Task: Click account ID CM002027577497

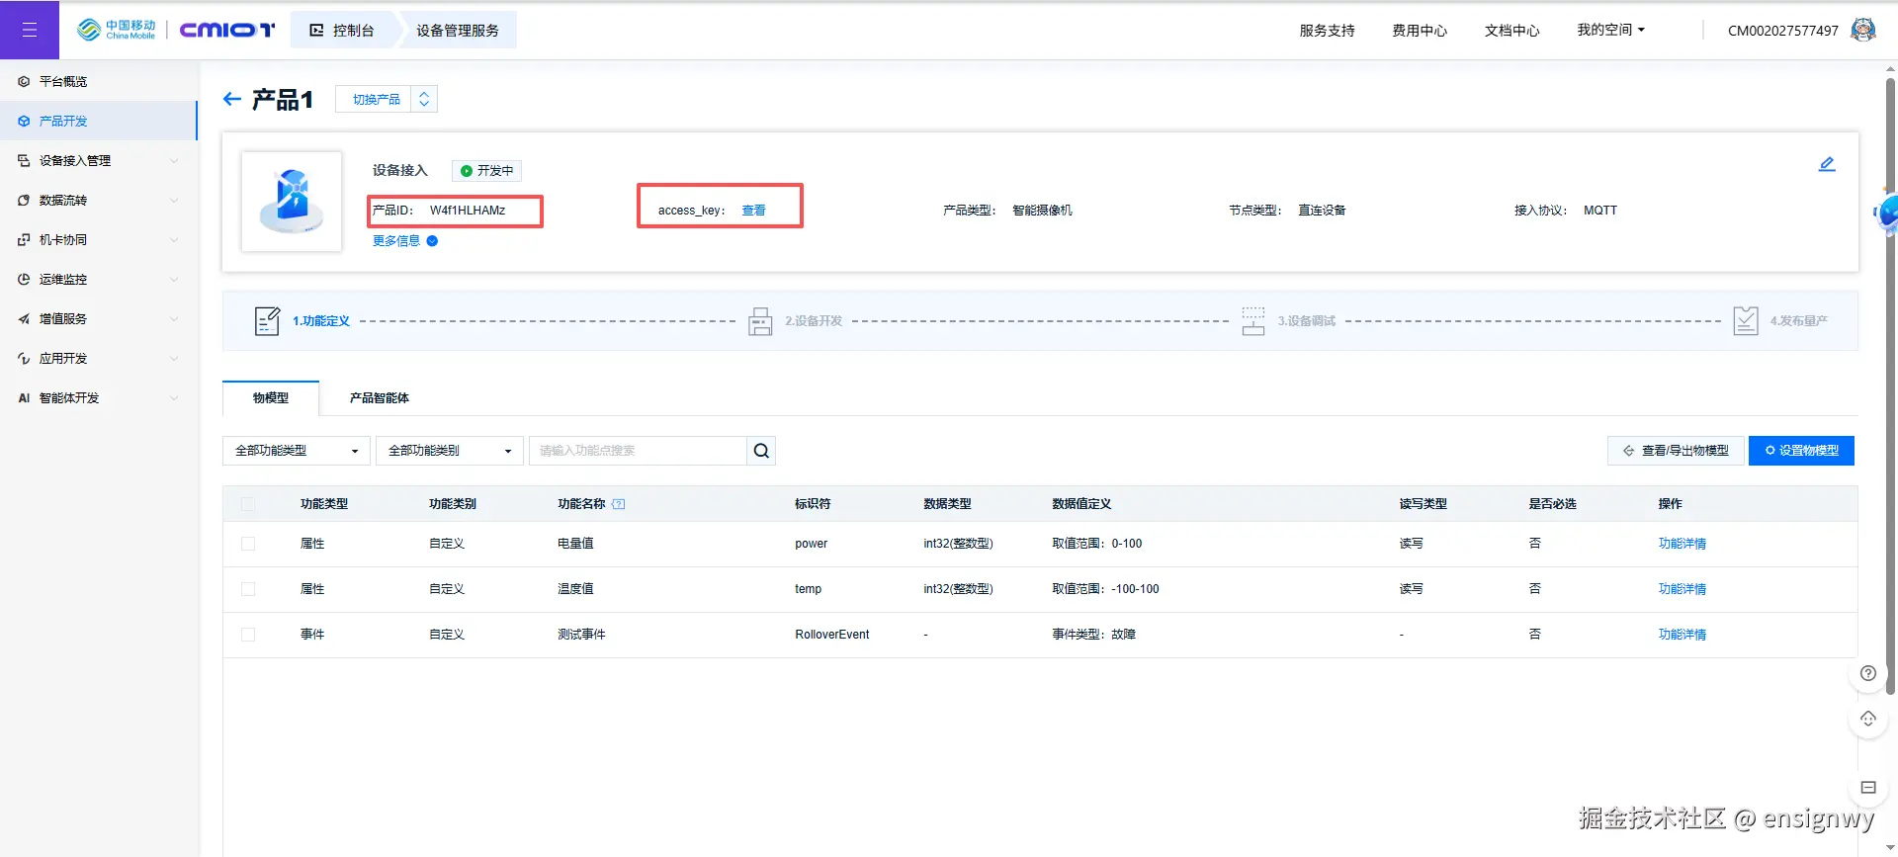Action: [1782, 31]
